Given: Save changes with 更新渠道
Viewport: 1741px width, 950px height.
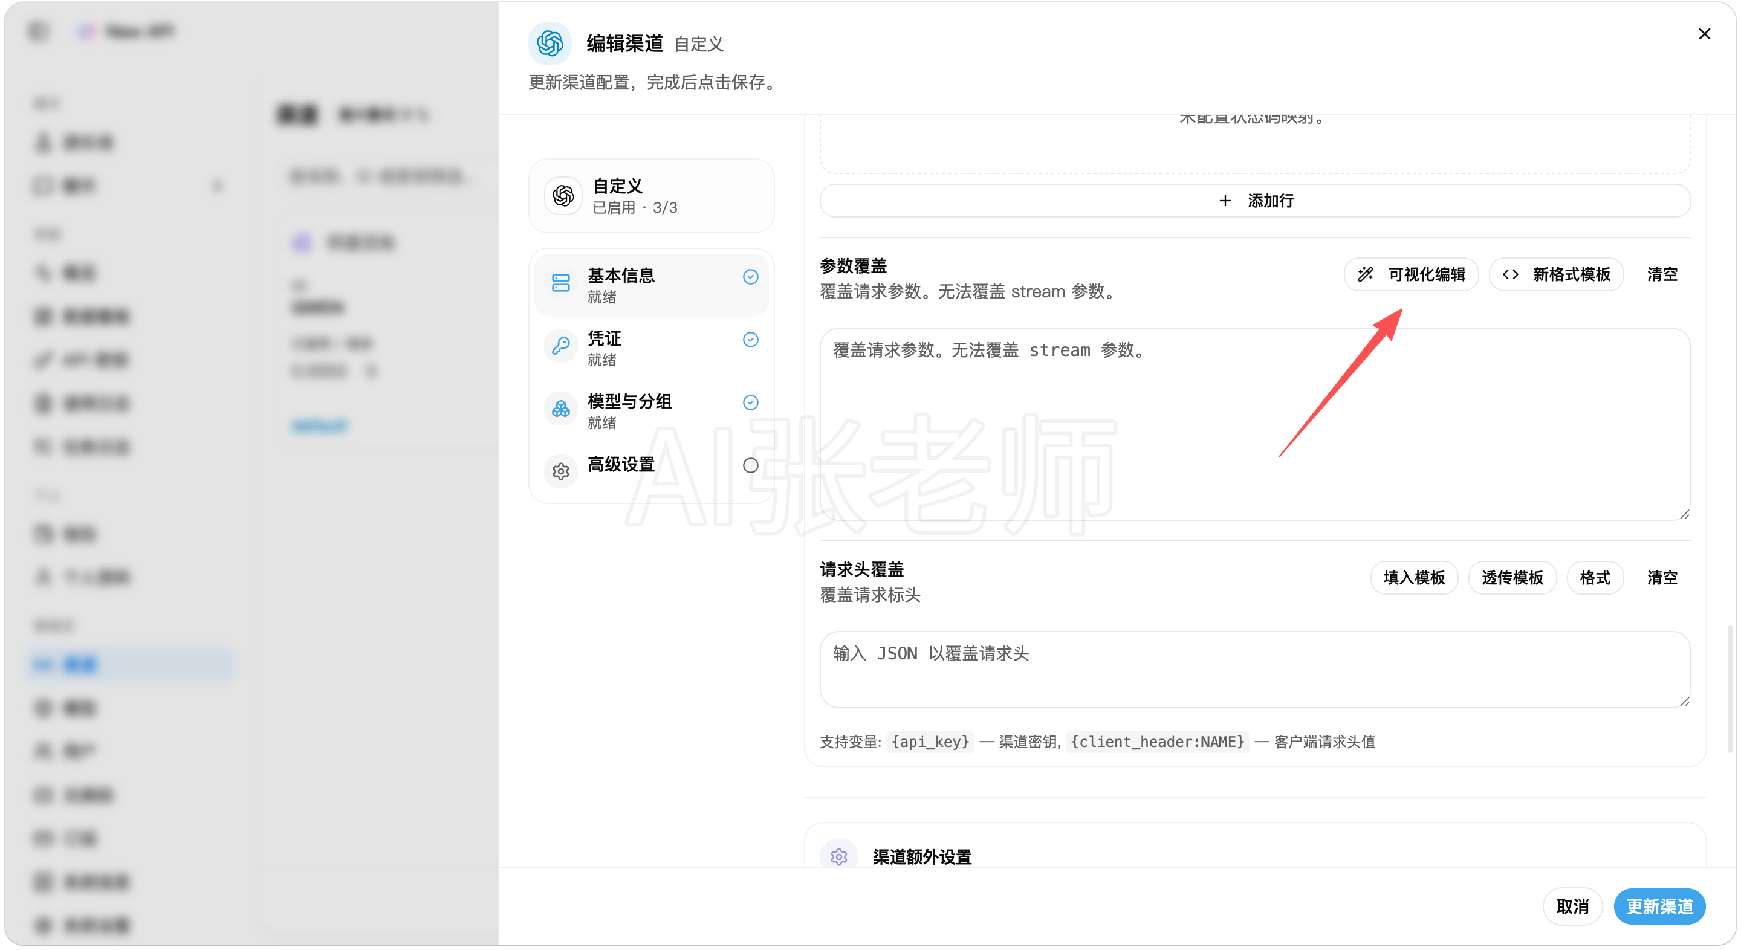Looking at the screenshot, I should pos(1659,906).
